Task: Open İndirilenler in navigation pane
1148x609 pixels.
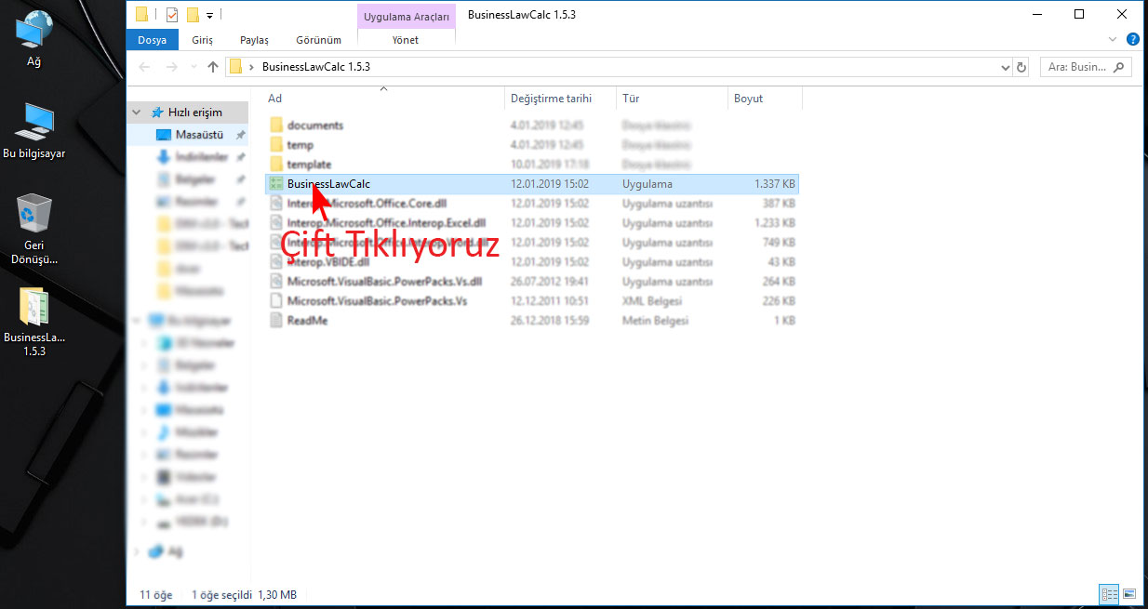Action: [201, 157]
